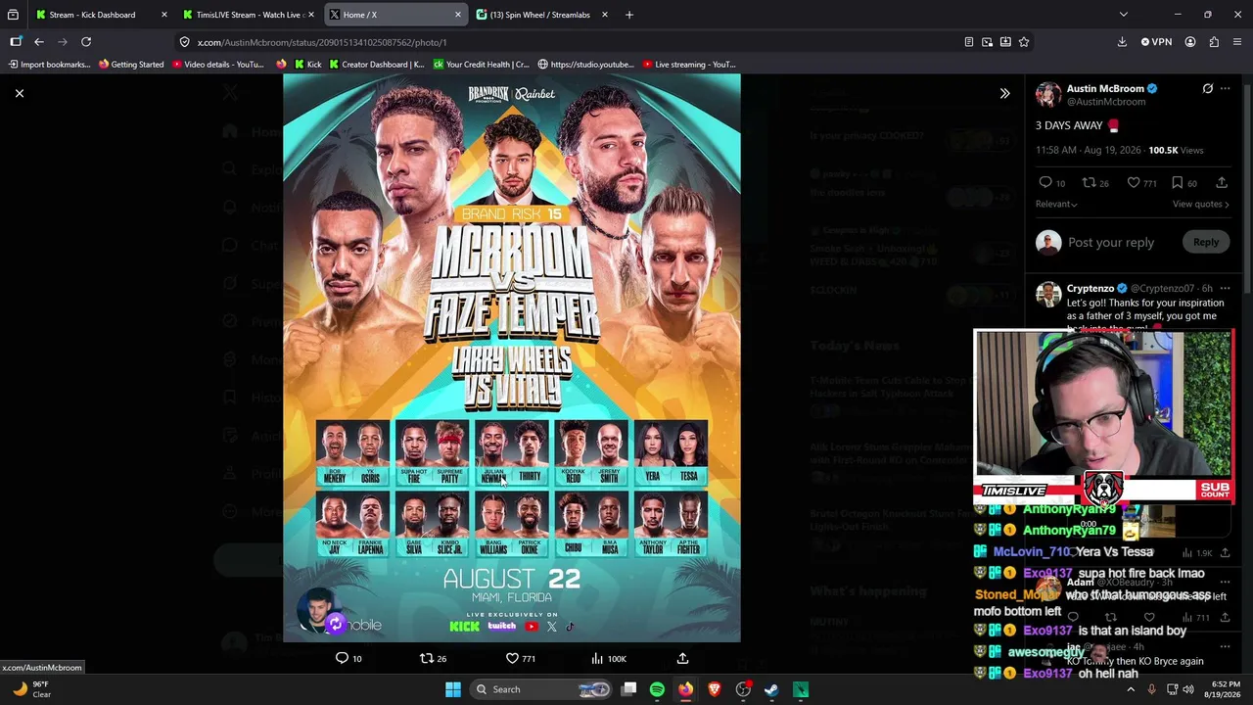Bookmark the tweet showing 60 bookmarks

[x=1178, y=182]
